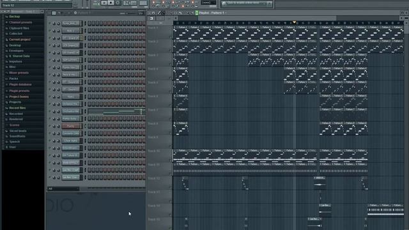
Task: Expand the Current project folder
Action: [x=20, y=40]
